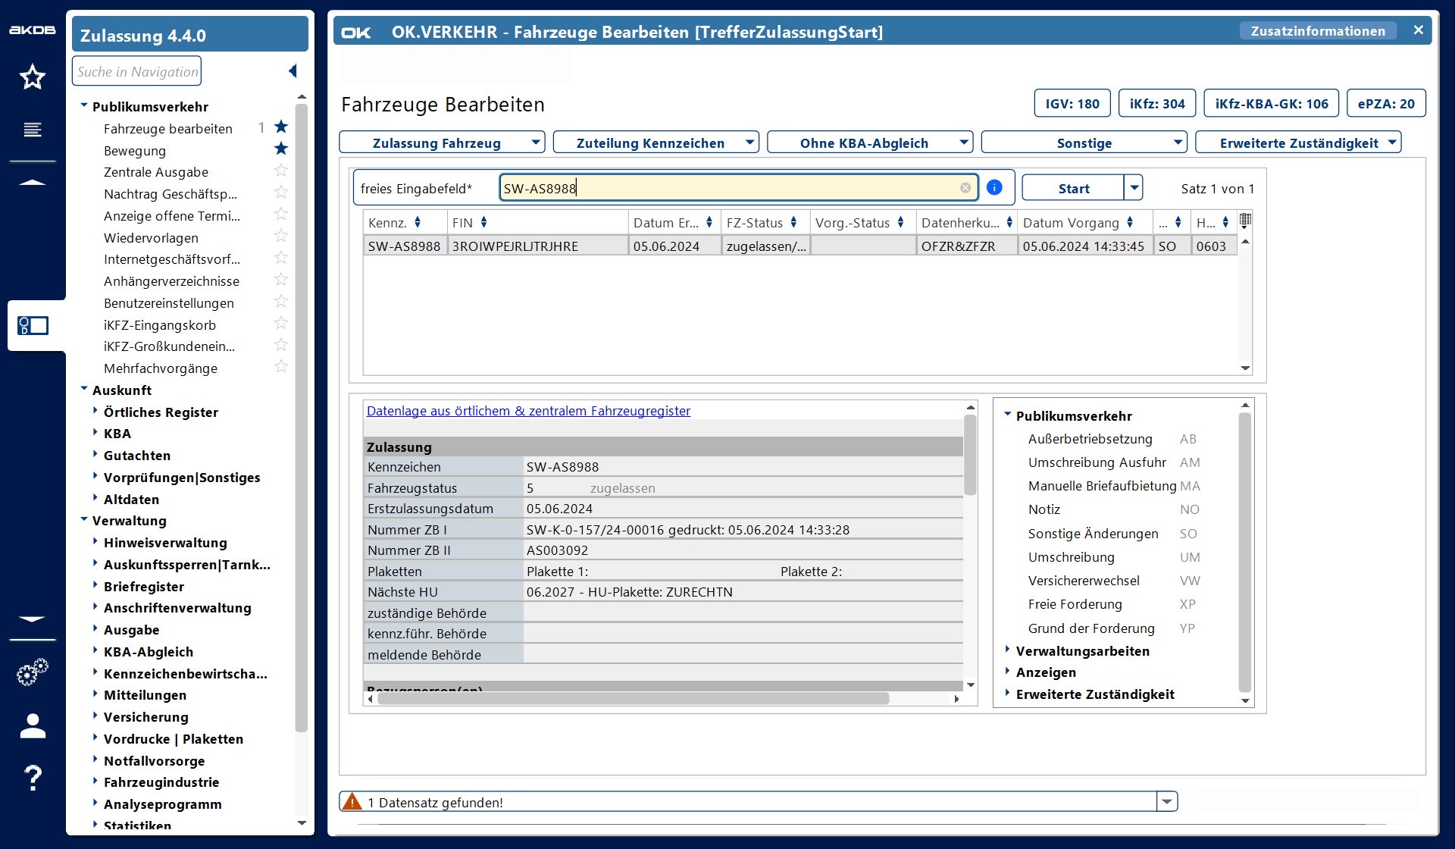Open the user profile icon in sidebar
The image size is (1455, 849).
click(x=32, y=725)
